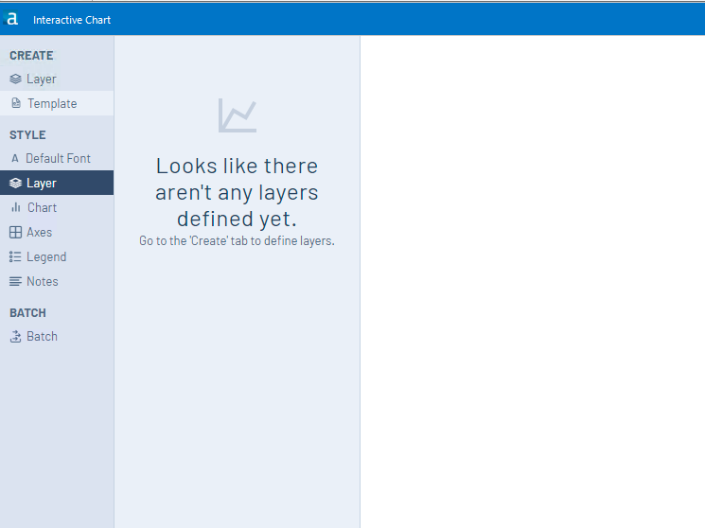The image size is (705, 528).
Task: Click the 'Looks like there aren't any layers' message
Action: (x=237, y=192)
